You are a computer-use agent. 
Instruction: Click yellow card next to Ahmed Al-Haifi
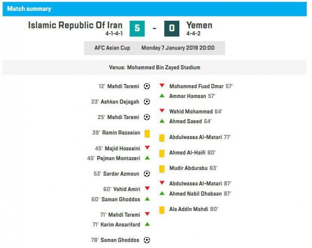click(x=162, y=153)
